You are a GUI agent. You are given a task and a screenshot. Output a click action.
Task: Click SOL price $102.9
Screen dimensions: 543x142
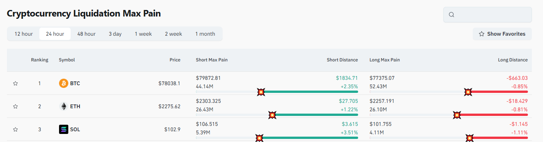pos(173,129)
